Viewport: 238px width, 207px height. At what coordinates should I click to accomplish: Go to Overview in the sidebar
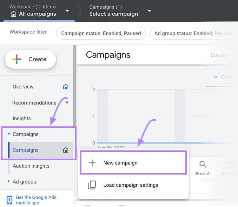click(23, 87)
